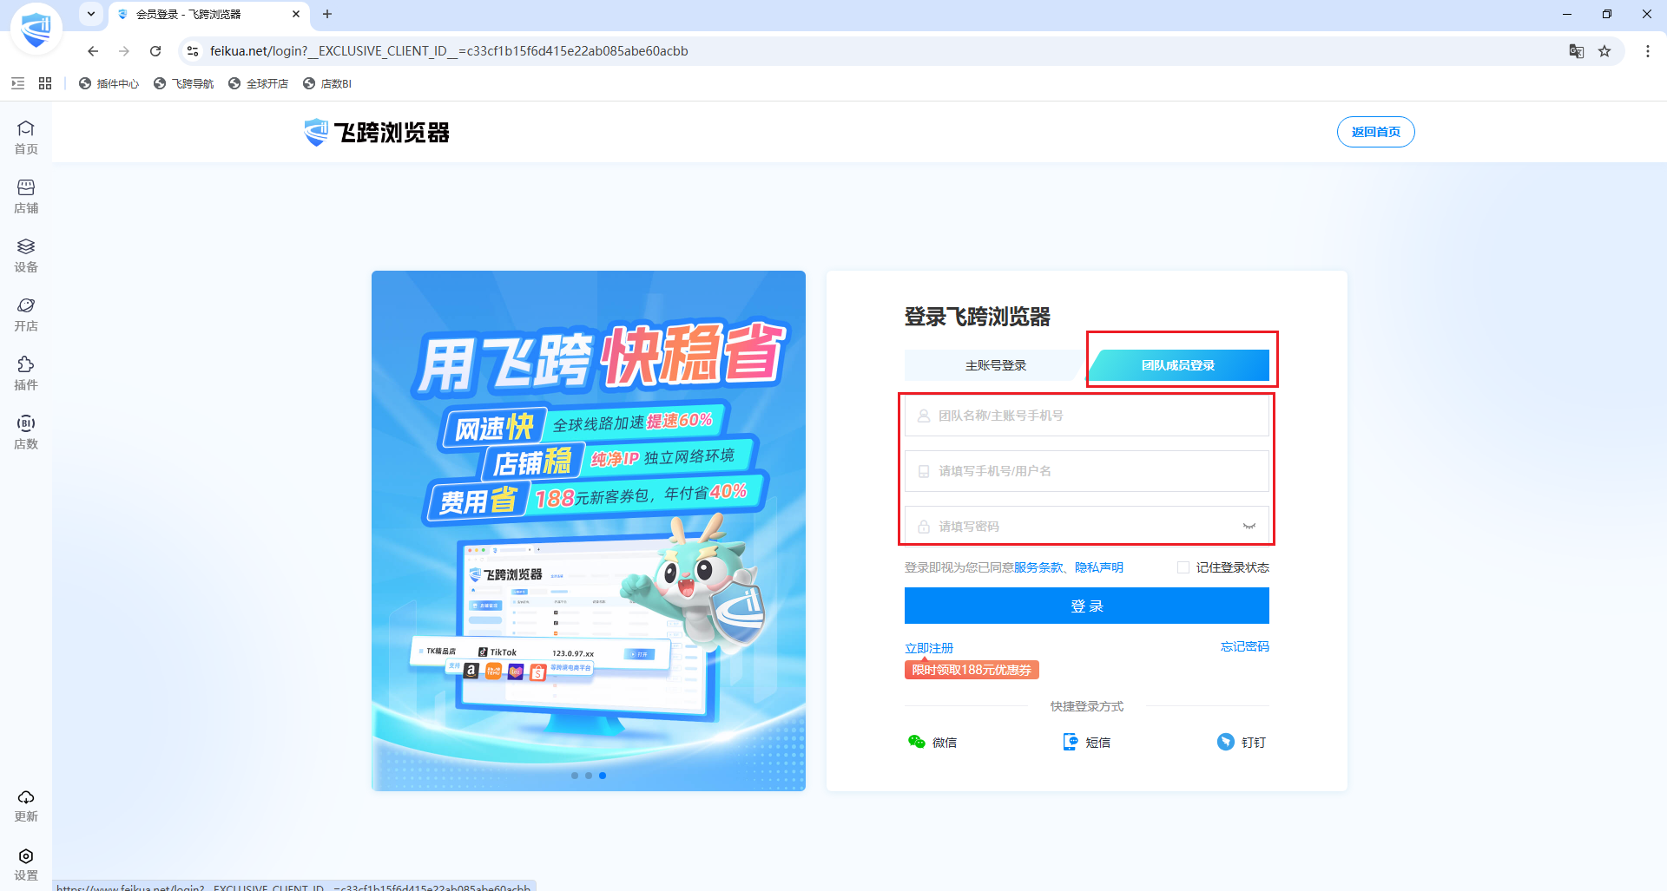
Task: Click the browser forward arrow
Action: click(124, 51)
